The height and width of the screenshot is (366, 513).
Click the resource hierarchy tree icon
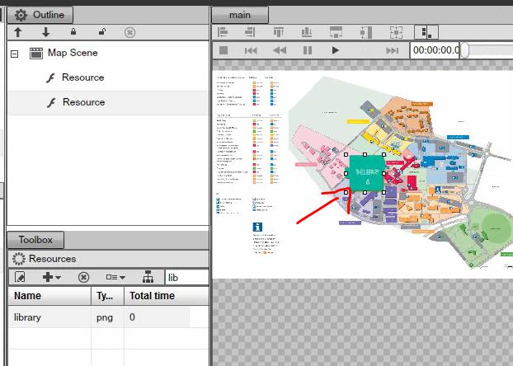click(148, 277)
